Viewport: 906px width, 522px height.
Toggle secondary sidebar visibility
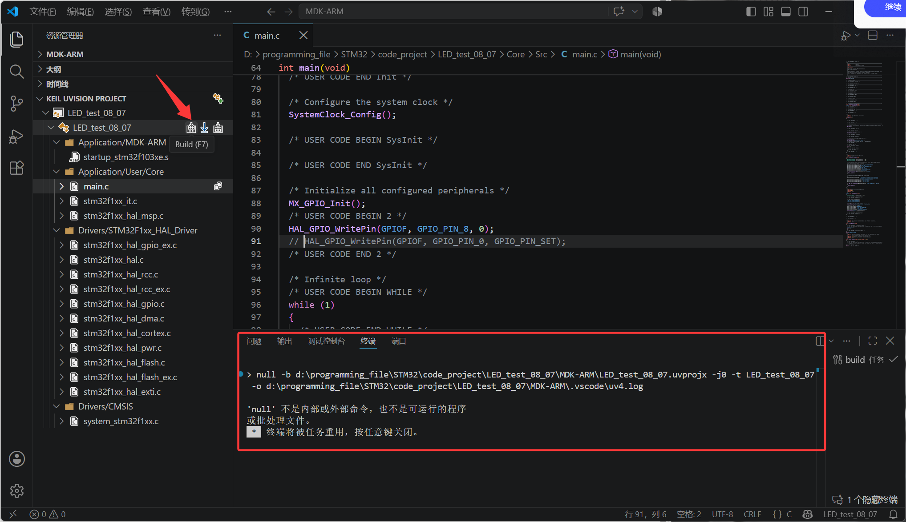point(803,12)
